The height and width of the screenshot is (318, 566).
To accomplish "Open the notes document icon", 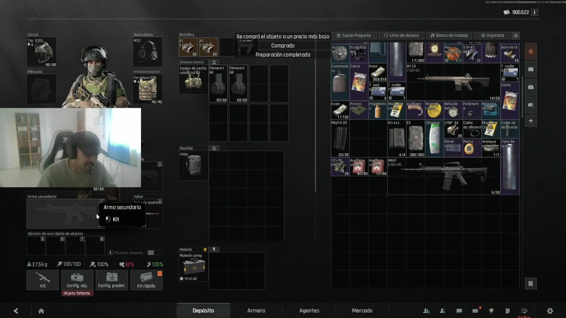I will 508,311.
